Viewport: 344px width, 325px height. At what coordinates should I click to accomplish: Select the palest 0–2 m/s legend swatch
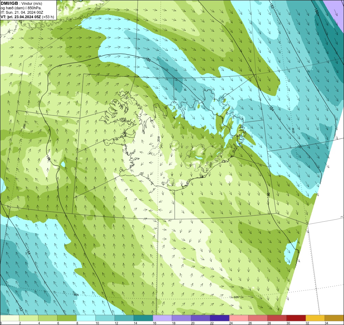pos(10,318)
